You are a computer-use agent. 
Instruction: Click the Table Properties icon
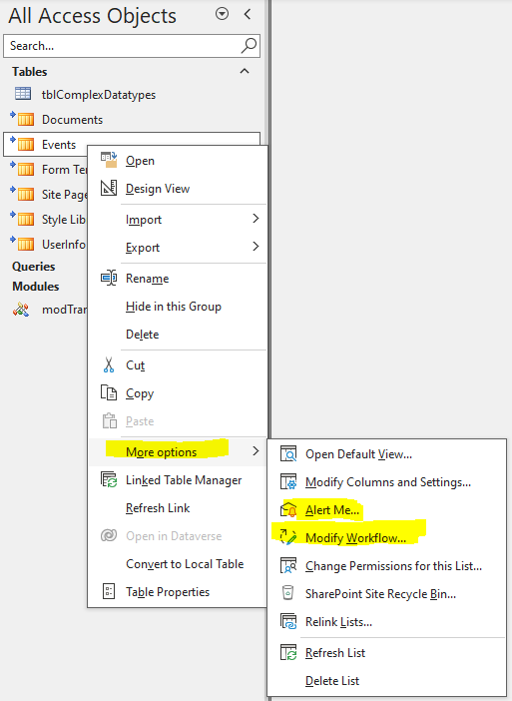(x=109, y=591)
